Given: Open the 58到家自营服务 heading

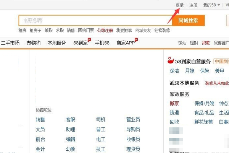Looking at the screenshot, I should [x=193, y=62].
